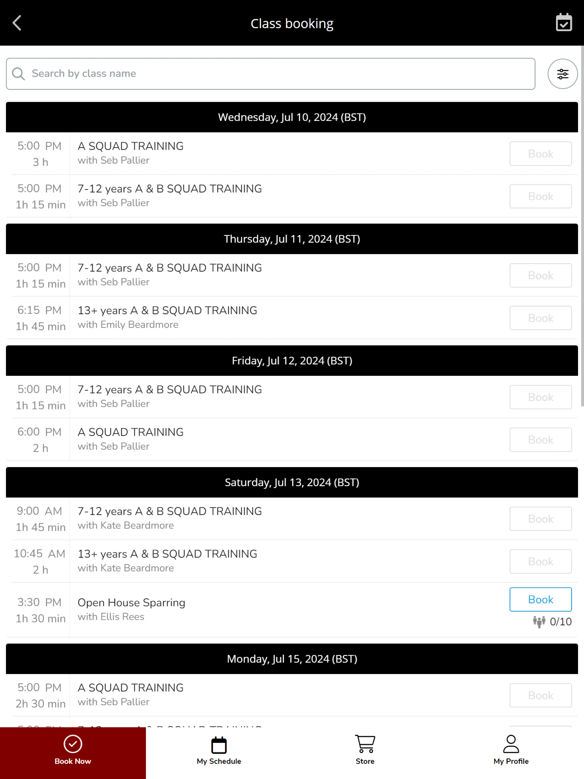Expand Friday Jul 12 2024 class section
The width and height of the screenshot is (584, 779).
pyautogui.click(x=292, y=361)
